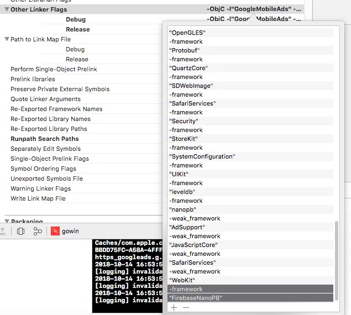Click the memory graph debugger icon

[38, 231]
